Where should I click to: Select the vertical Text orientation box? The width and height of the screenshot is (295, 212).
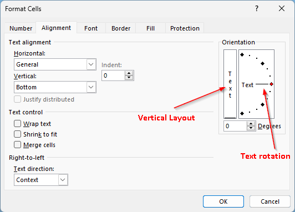(230, 84)
